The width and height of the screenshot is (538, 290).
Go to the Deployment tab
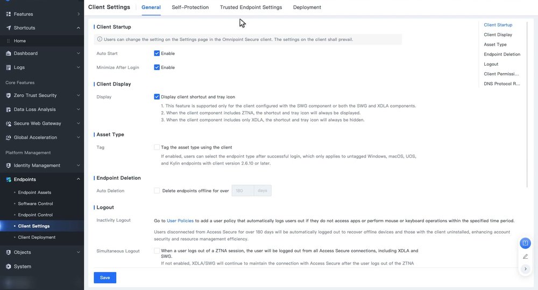tap(307, 7)
